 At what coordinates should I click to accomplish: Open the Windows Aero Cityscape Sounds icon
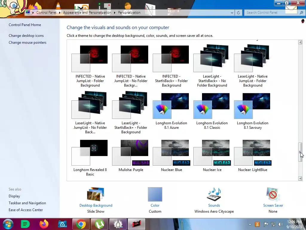tap(214, 194)
